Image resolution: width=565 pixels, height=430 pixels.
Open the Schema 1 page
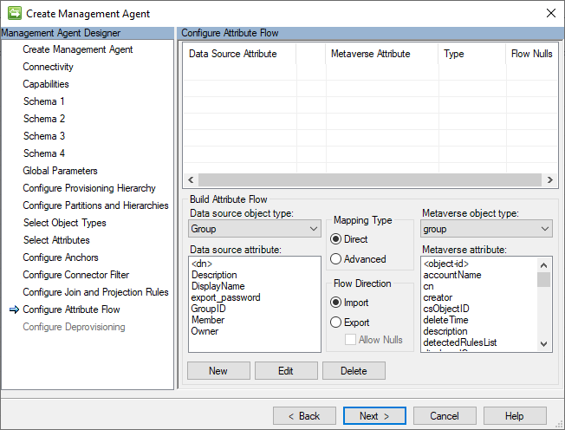click(44, 101)
